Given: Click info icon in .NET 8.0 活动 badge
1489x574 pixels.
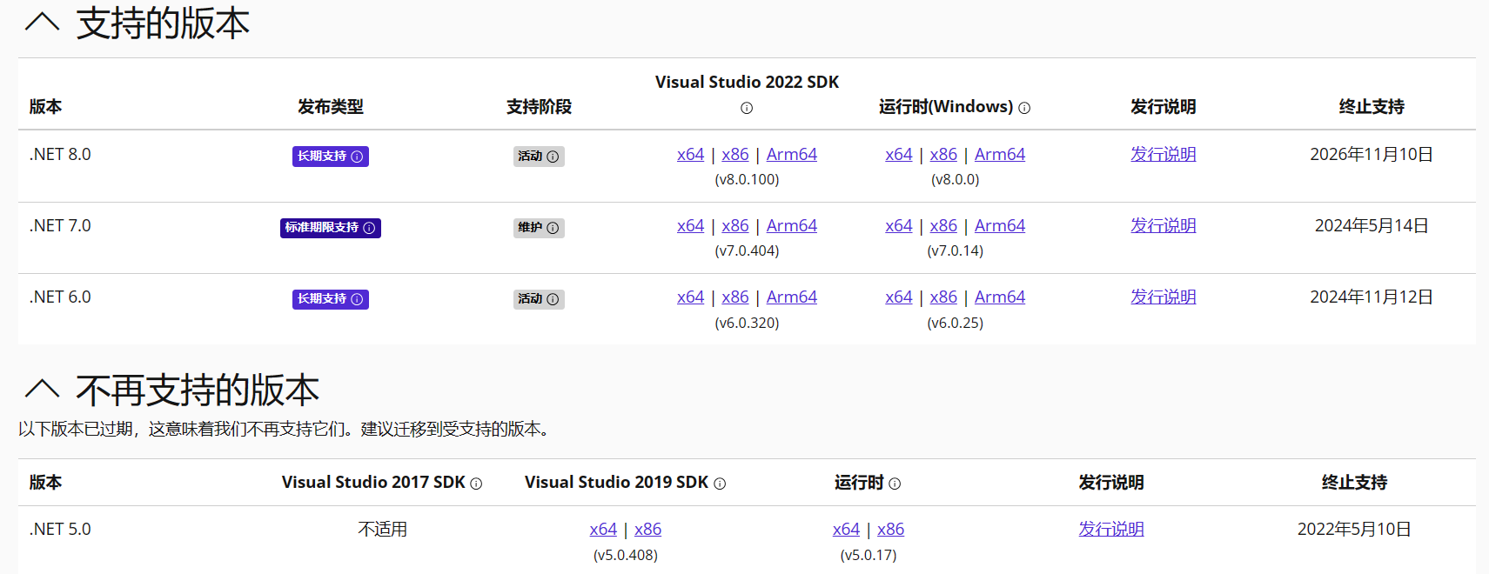Looking at the screenshot, I should pos(553,157).
